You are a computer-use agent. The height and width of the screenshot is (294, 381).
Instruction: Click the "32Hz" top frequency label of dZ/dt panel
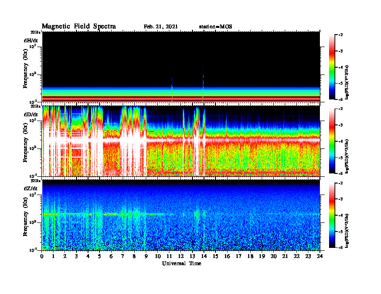point(36,181)
